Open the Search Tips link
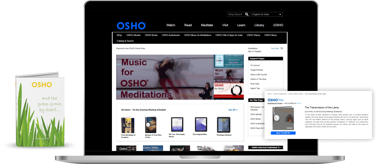Screen dimensions: 377x164 pyautogui.click(x=255, y=88)
